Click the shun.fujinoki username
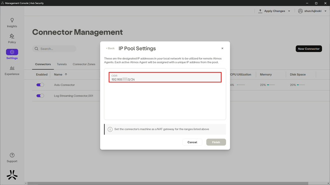 (313, 11)
